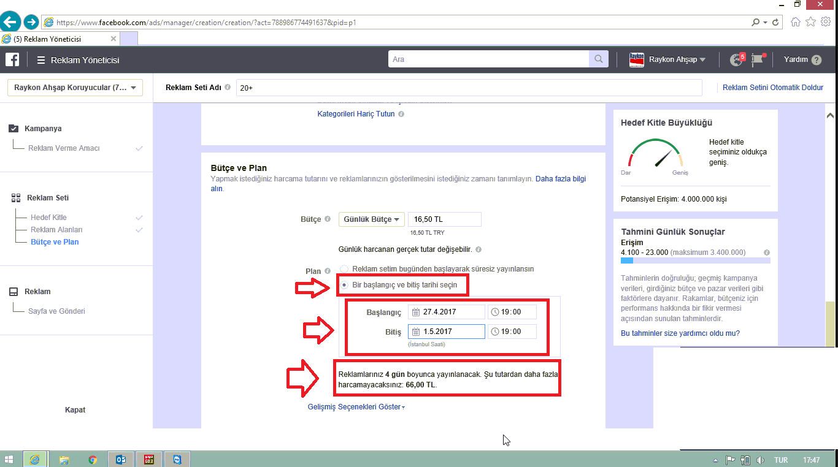Click the Reklam Setini Otomatik Doldur link
Image resolution: width=838 pixels, height=467 pixels.
[772, 88]
